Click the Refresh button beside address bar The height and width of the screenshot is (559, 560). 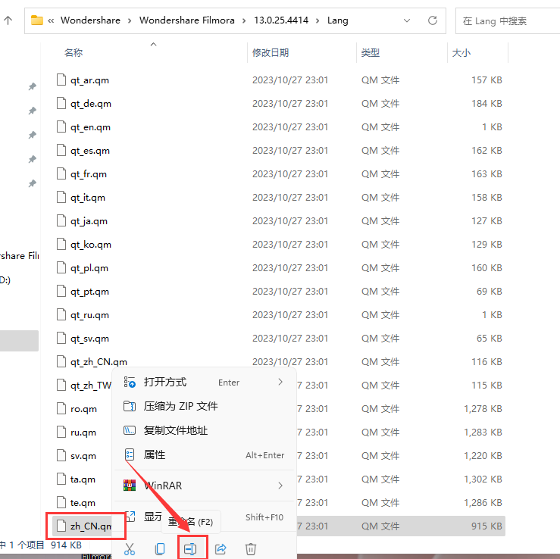[x=433, y=20]
